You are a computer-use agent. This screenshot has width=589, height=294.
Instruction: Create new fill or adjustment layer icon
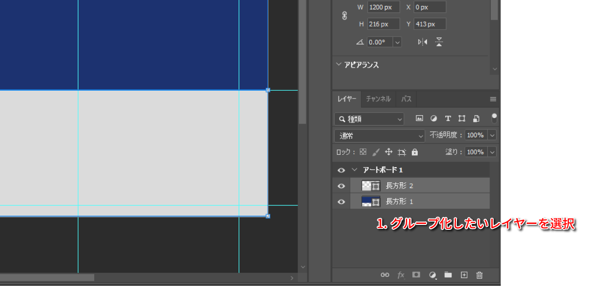(x=432, y=275)
